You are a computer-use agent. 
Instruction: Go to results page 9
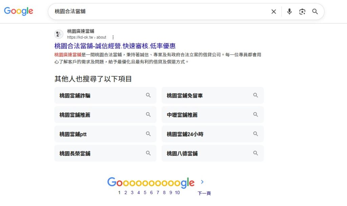[x=171, y=192]
